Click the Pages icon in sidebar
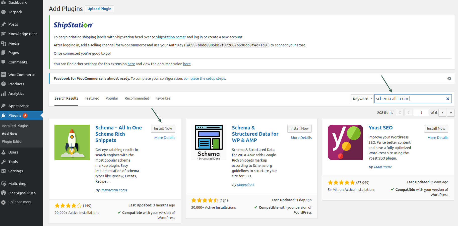The image size is (458, 226). pyautogui.click(x=4, y=53)
